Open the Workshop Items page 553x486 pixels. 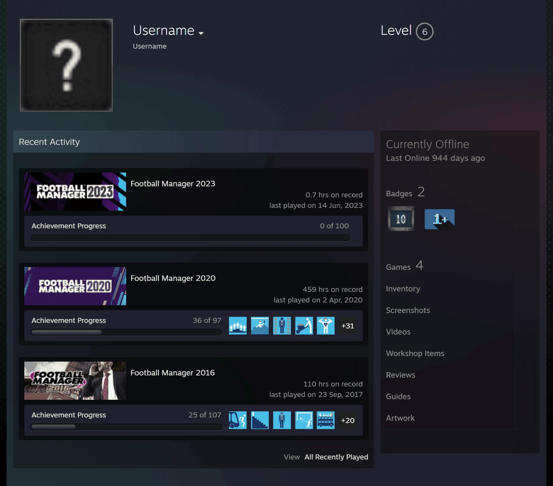[x=415, y=353]
